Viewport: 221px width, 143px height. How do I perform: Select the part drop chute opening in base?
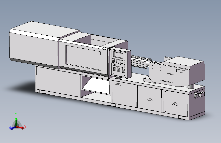[x=96, y=85]
